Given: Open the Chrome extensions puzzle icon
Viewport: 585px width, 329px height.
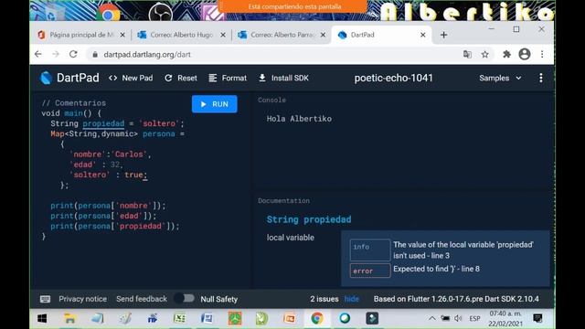Looking at the screenshot, I should click(x=506, y=55).
